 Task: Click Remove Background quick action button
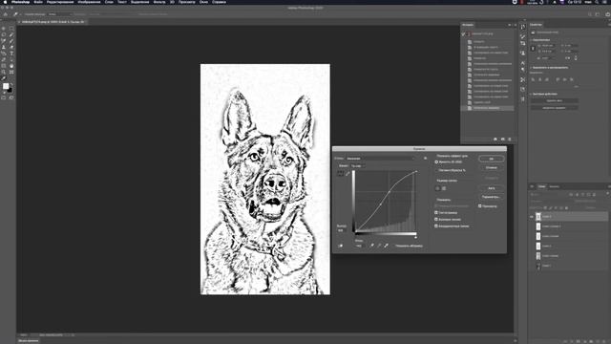(554, 100)
